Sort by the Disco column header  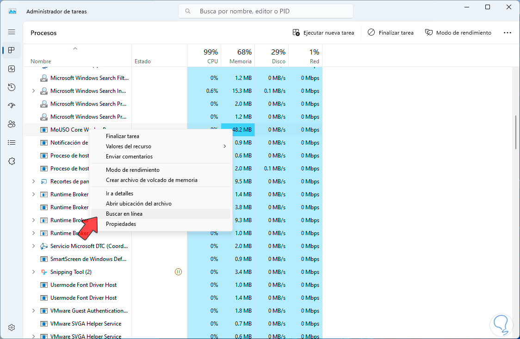[272, 55]
